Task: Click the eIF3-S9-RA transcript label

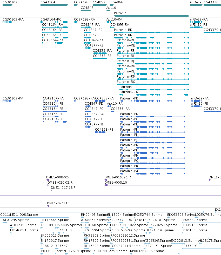Action: point(199,19)
